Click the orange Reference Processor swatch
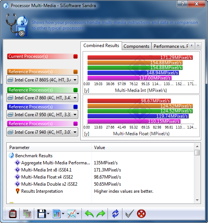The image size is (208, 223). (76, 72)
